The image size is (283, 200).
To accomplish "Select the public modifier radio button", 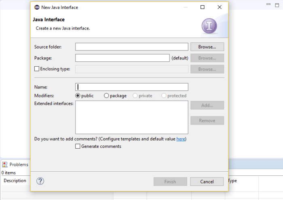I will 78,96.
